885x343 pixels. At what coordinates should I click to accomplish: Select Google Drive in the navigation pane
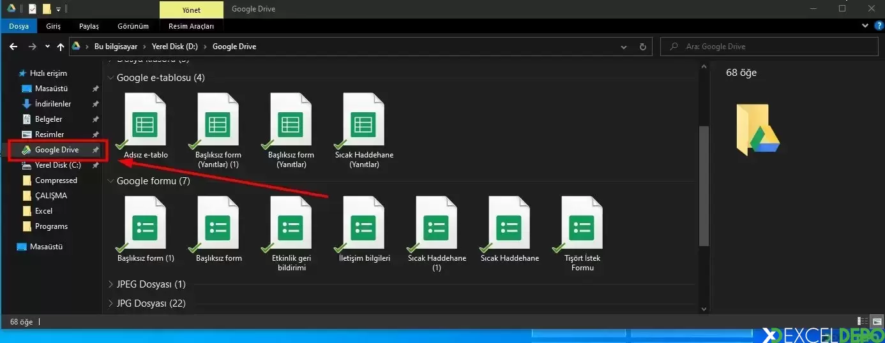tap(57, 150)
